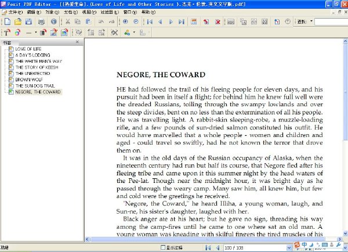Select the BROWN WOLF bookmark
348x252 pixels.
pyautogui.click(x=29, y=80)
